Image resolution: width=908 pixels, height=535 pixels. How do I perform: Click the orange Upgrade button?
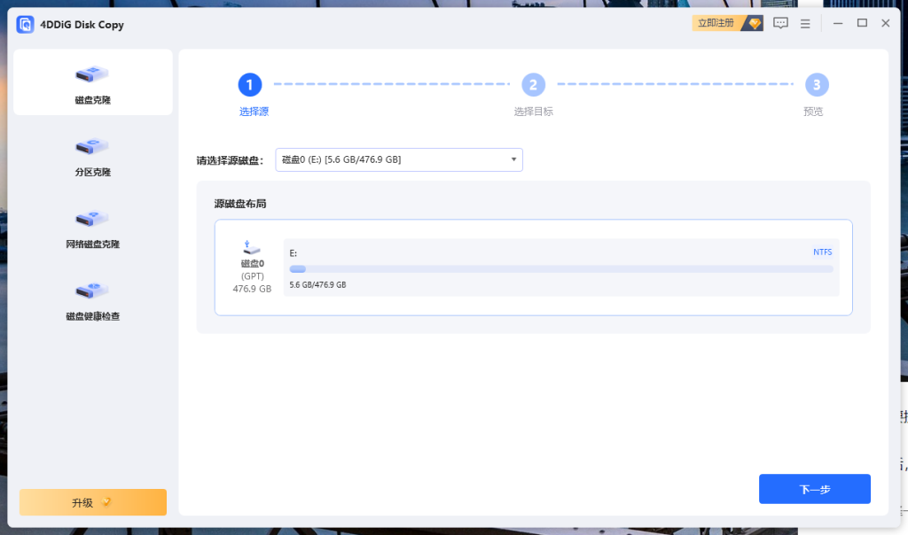(x=92, y=502)
